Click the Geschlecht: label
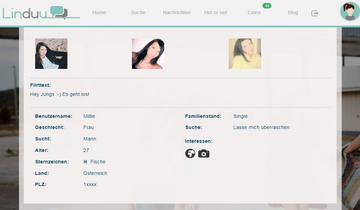This screenshot has height=210, width=360. pos(49,127)
